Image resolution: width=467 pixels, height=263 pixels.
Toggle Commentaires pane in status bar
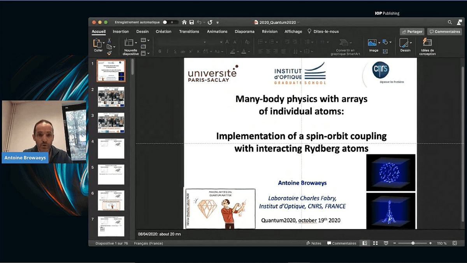342,243
